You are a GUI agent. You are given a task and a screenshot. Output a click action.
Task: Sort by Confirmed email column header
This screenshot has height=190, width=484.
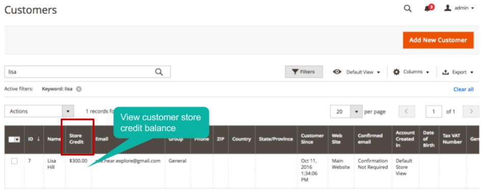[x=373, y=139]
